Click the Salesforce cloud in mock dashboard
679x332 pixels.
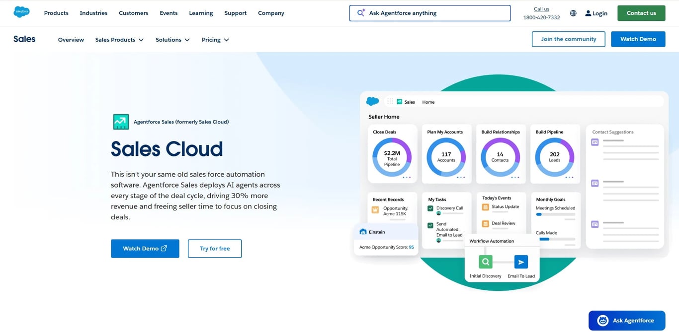pos(372,101)
